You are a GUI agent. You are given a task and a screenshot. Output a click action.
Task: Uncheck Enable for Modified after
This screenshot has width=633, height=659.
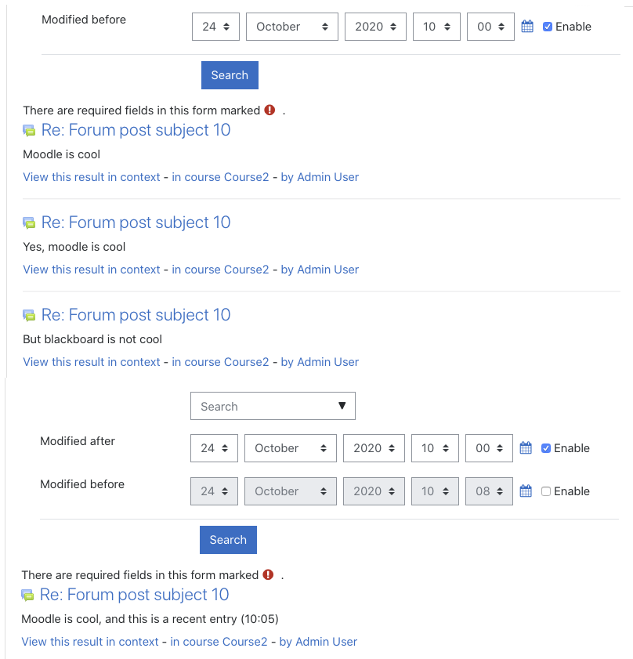point(545,448)
